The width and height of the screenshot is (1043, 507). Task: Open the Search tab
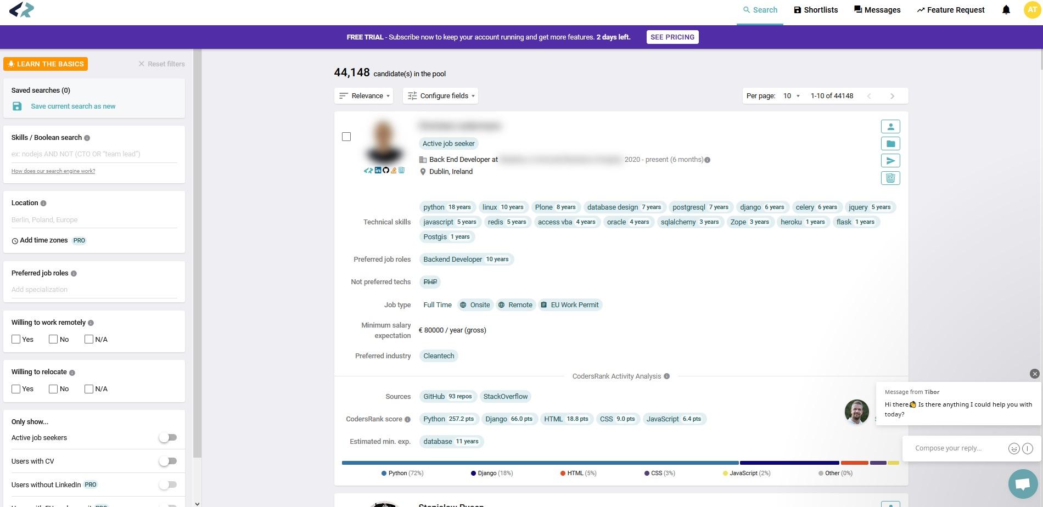[x=760, y=10]
